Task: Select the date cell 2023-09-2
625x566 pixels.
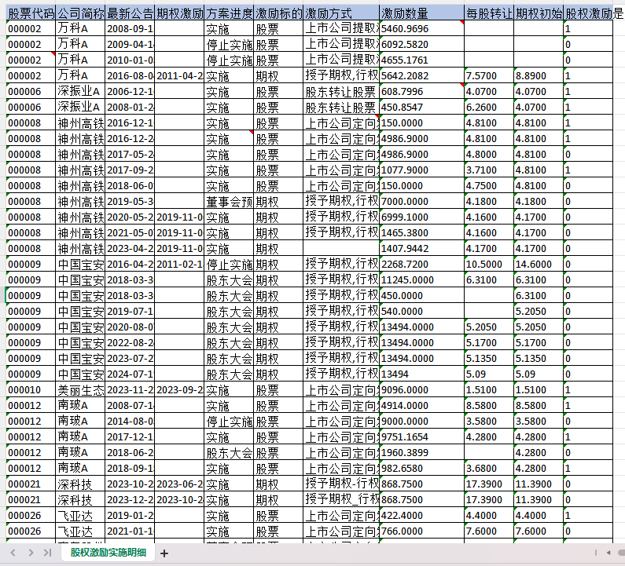Action: (x=179, y=389)
